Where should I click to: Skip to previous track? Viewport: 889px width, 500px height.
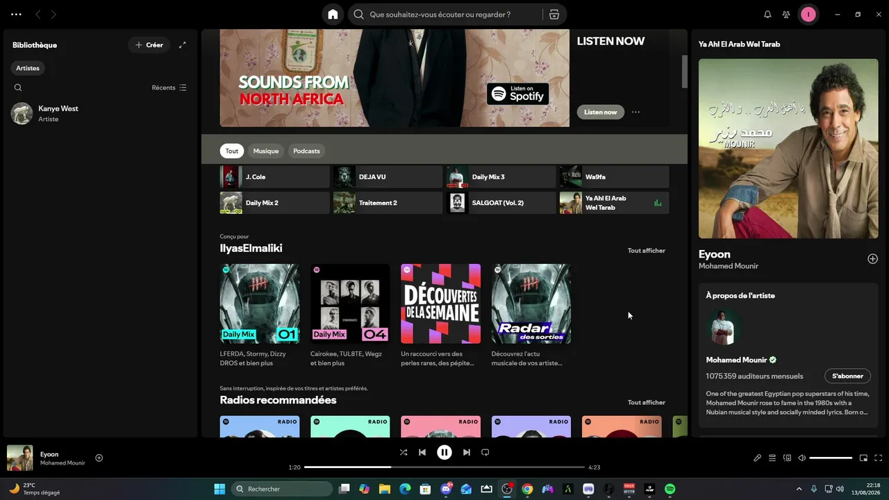422,452
